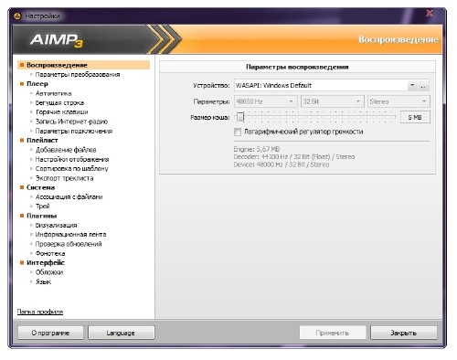Open the 48000 Hz sample rate dropdown
This screenshot has height=360, width=457.
pos(265,101)
